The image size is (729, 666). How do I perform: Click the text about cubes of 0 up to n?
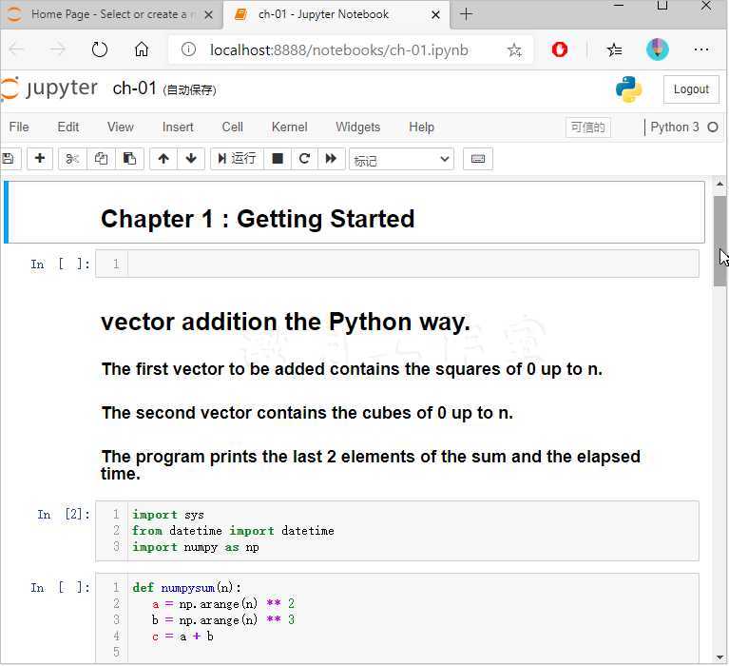[x=307, y=413]
